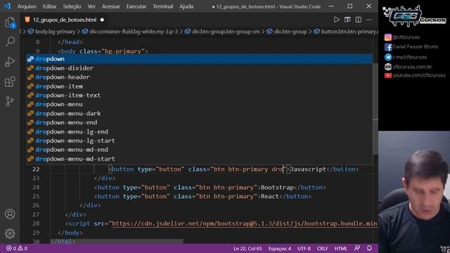Image resolution: width=450 pixels, height=253 pixels.
Task: Open Ln 22, Col 65 go-to-line
Action: point(247,248)
